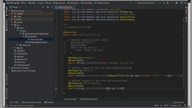This screenshot has width=192, height=108.
Task: Collapse the src folder
Action: (12, 25)
